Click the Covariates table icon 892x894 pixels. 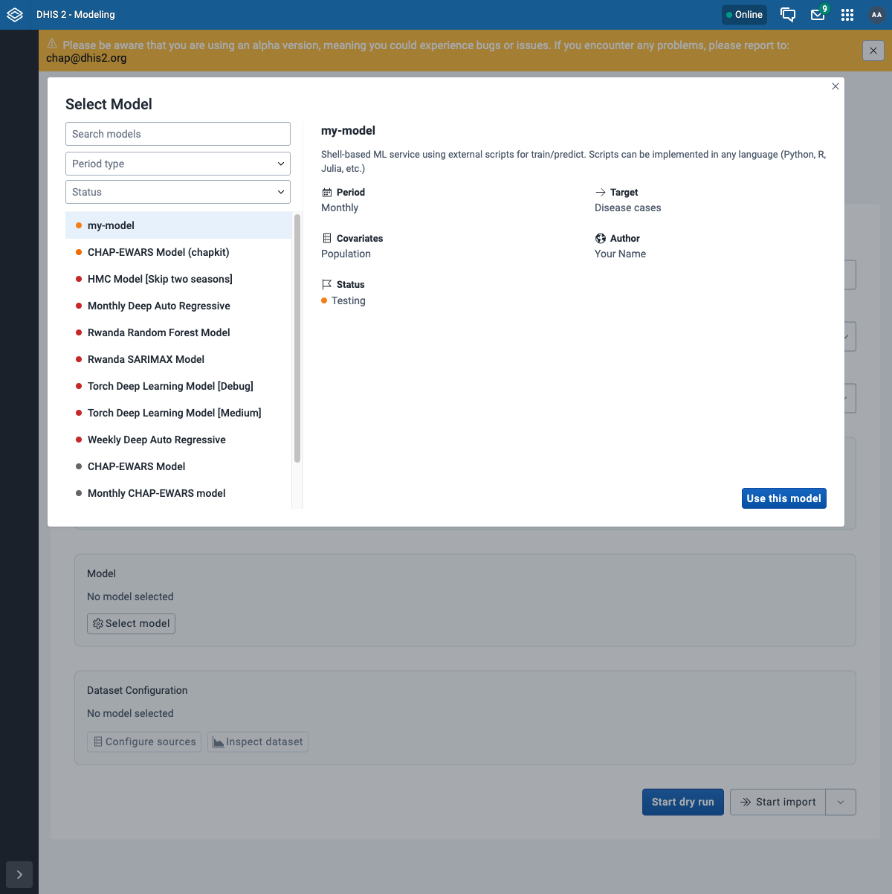pos(327,239)
